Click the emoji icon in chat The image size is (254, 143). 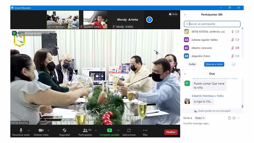coord(234,118)
